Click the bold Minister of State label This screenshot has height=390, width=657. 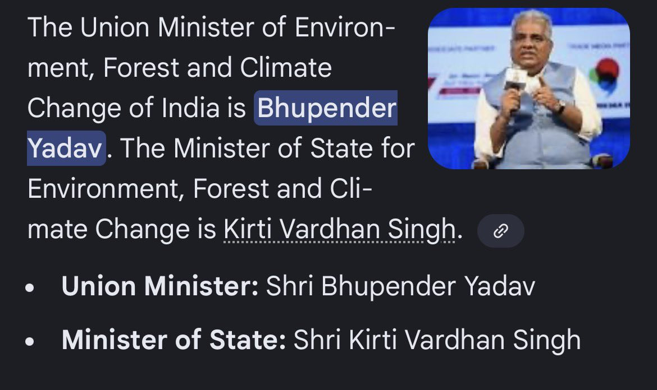pyautogui.click(x=174, y=340)
